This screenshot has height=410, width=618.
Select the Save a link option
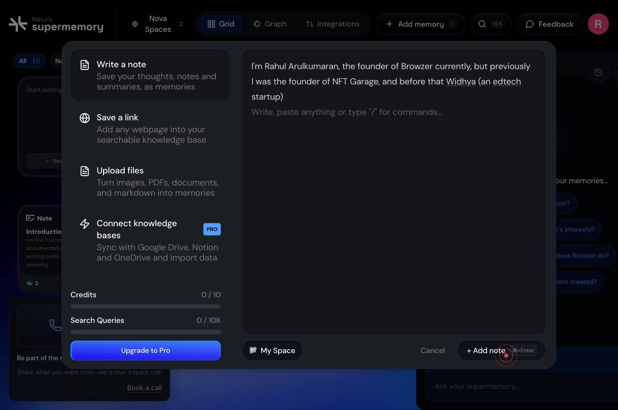pos(150,128)
